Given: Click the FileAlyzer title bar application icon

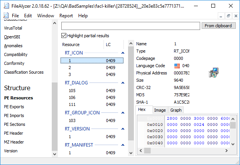Looking at the screenshot, I should (x=6, y=6).
